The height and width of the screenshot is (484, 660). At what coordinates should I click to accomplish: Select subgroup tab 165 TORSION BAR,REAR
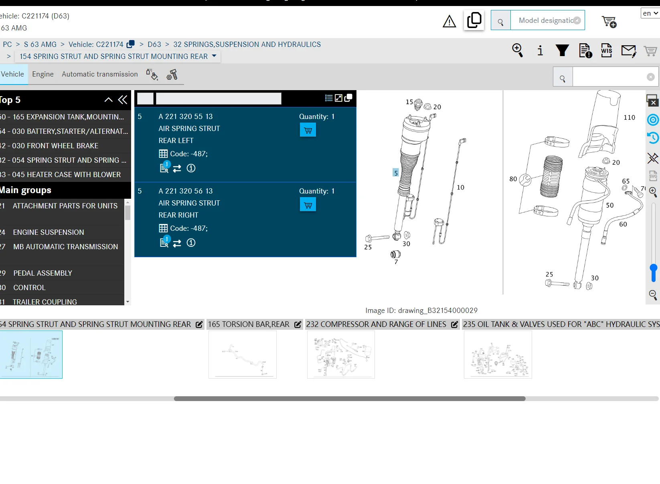tap(249, 324)
